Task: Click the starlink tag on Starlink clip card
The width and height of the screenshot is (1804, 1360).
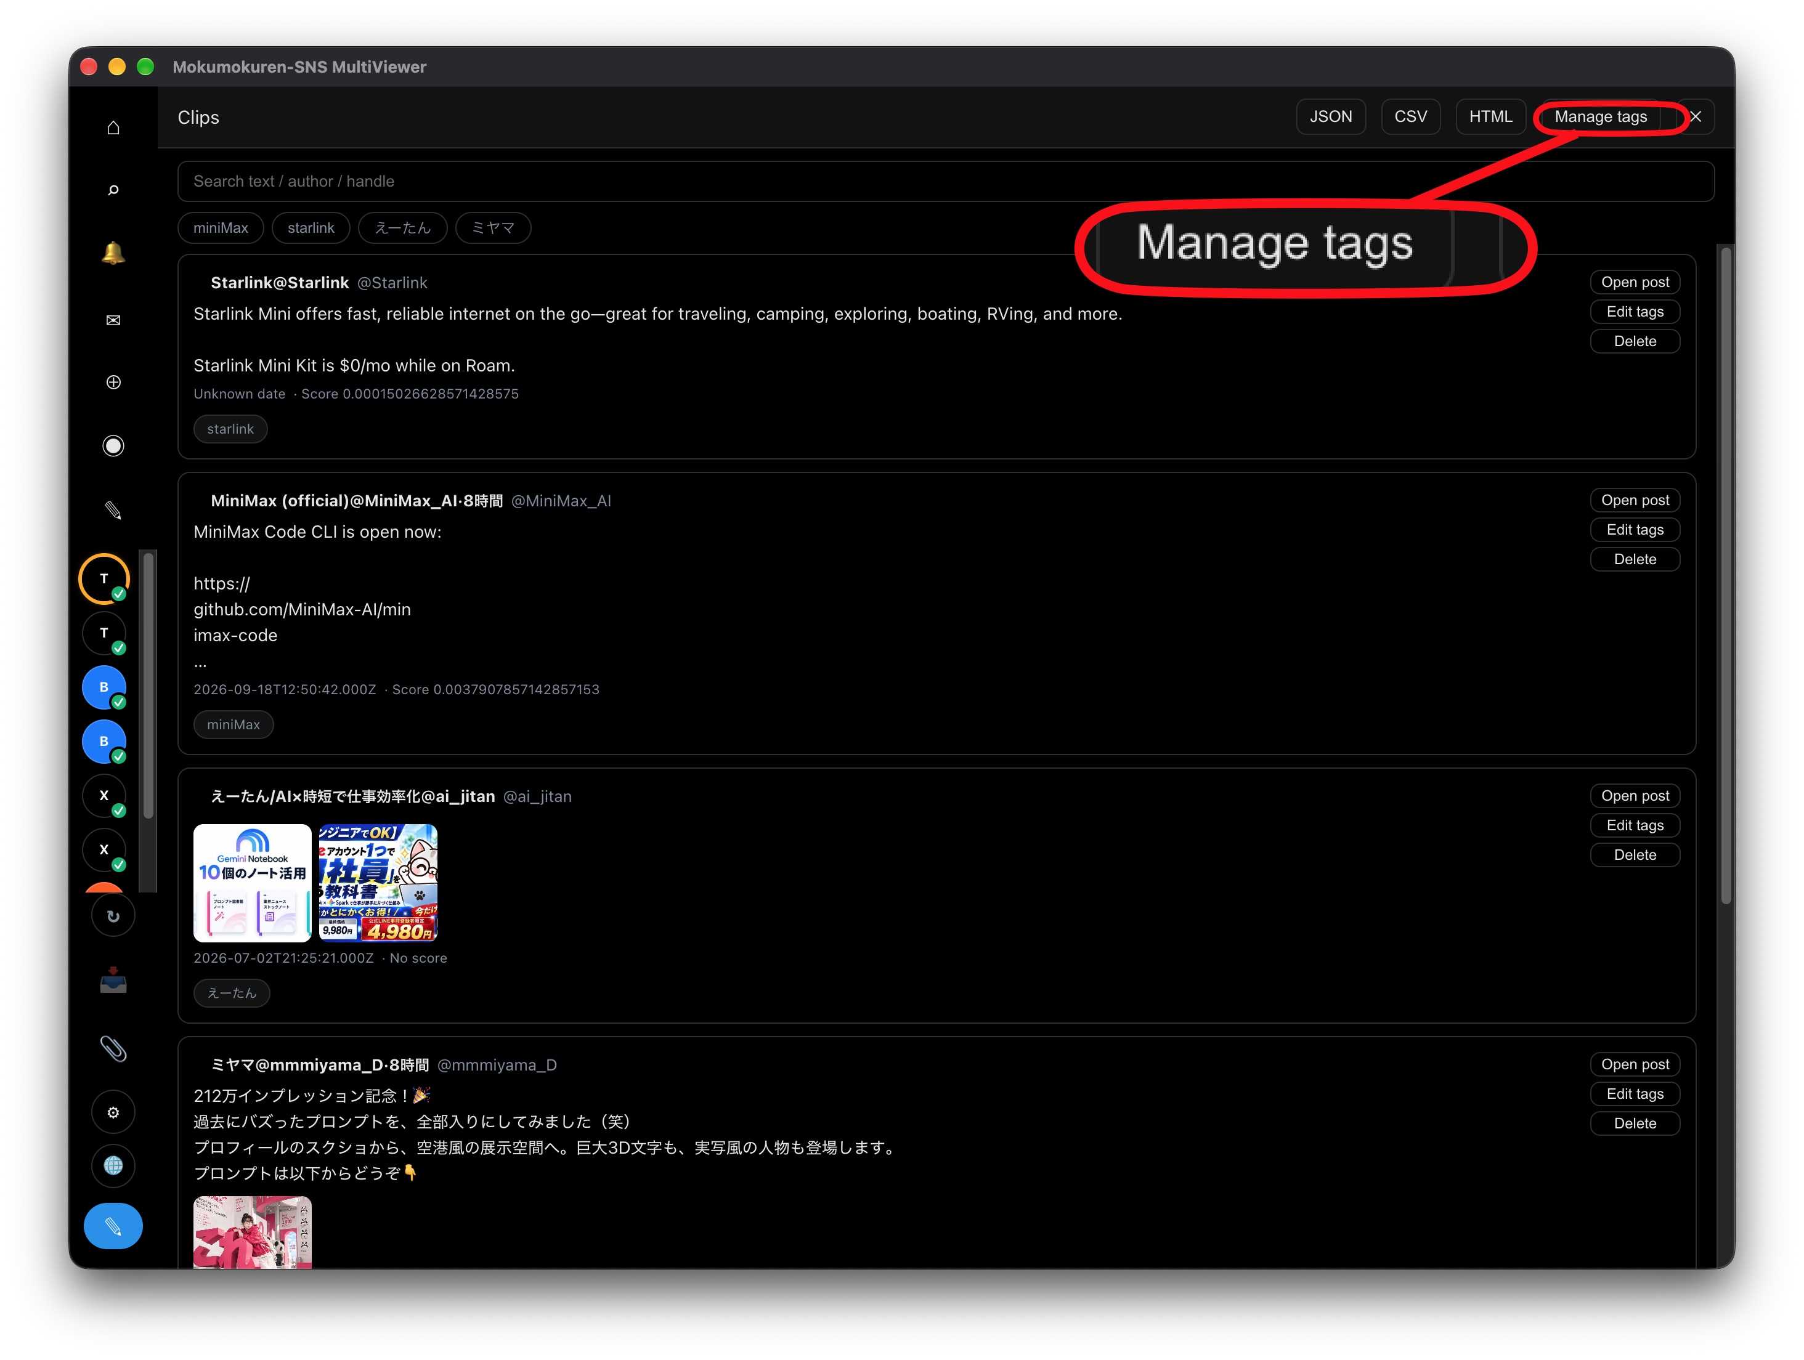Action: point(231,429)
